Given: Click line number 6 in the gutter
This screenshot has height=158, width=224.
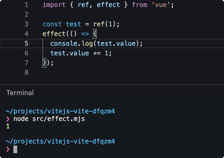Looking at the screenshot, I should point(26,53).
